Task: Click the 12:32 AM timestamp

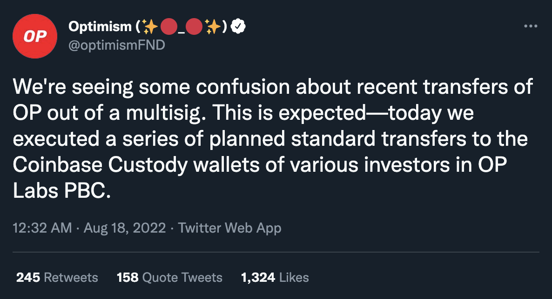Action: click(42, 228)
